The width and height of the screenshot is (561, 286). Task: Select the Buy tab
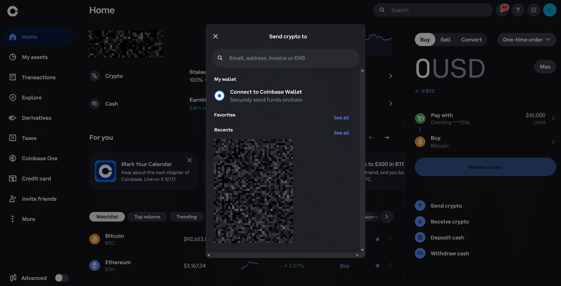click(425, 40)
